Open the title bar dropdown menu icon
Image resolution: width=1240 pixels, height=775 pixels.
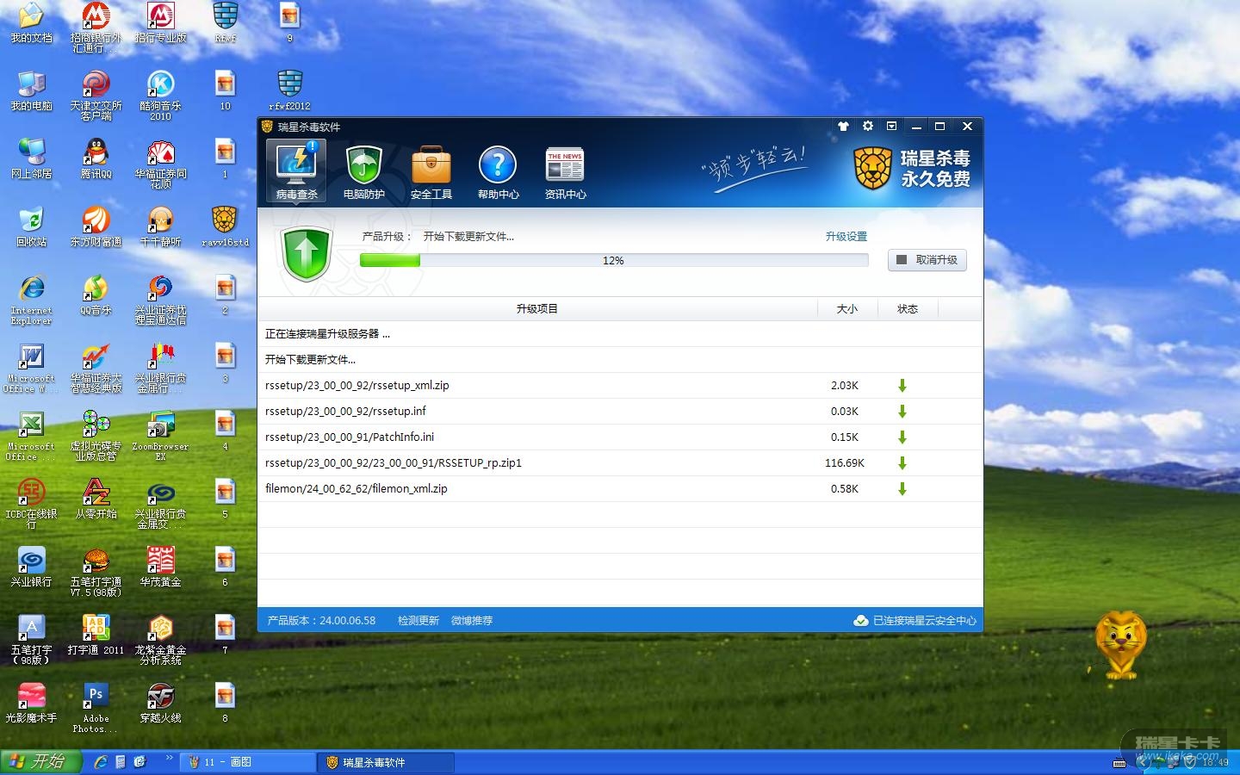tap(891, 127)
